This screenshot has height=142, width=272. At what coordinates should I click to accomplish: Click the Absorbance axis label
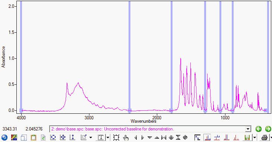3,57
